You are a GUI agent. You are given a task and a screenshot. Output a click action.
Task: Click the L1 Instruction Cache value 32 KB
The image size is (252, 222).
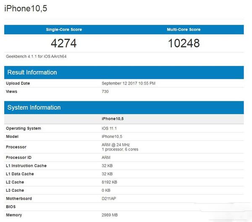pyautogui.click(x=107, y=166)
